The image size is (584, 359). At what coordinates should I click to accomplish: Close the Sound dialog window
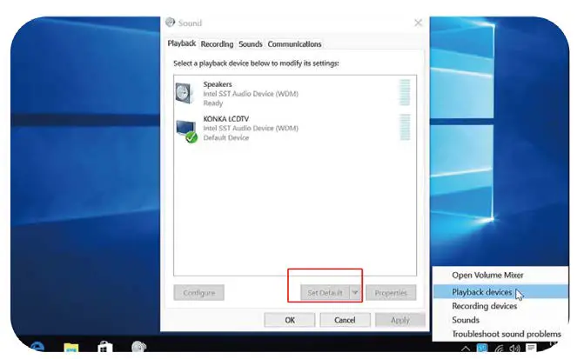(x=419, y=23)
